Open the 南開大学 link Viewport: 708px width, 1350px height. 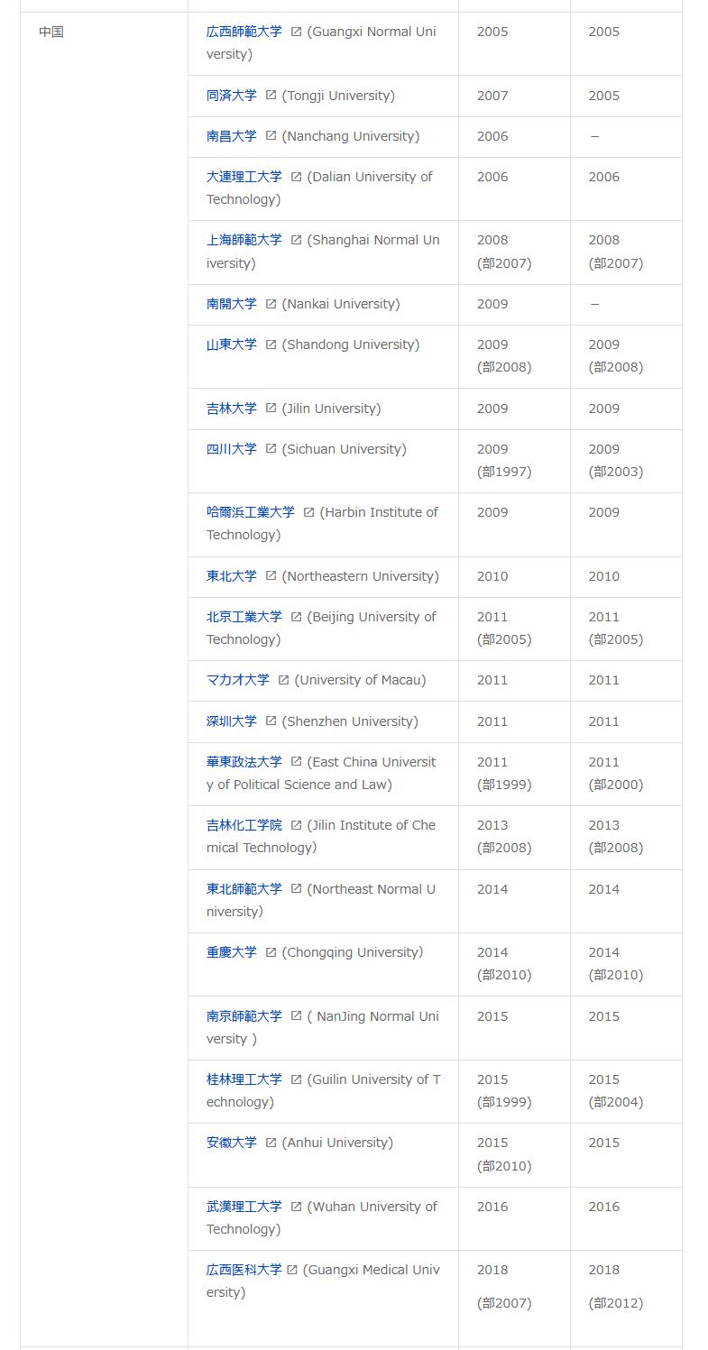[x=232, y=304]
